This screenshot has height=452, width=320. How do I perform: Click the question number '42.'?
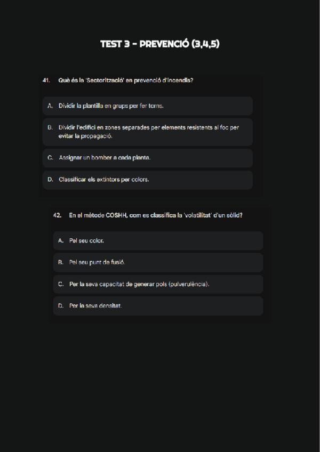[x=57, y=215]
